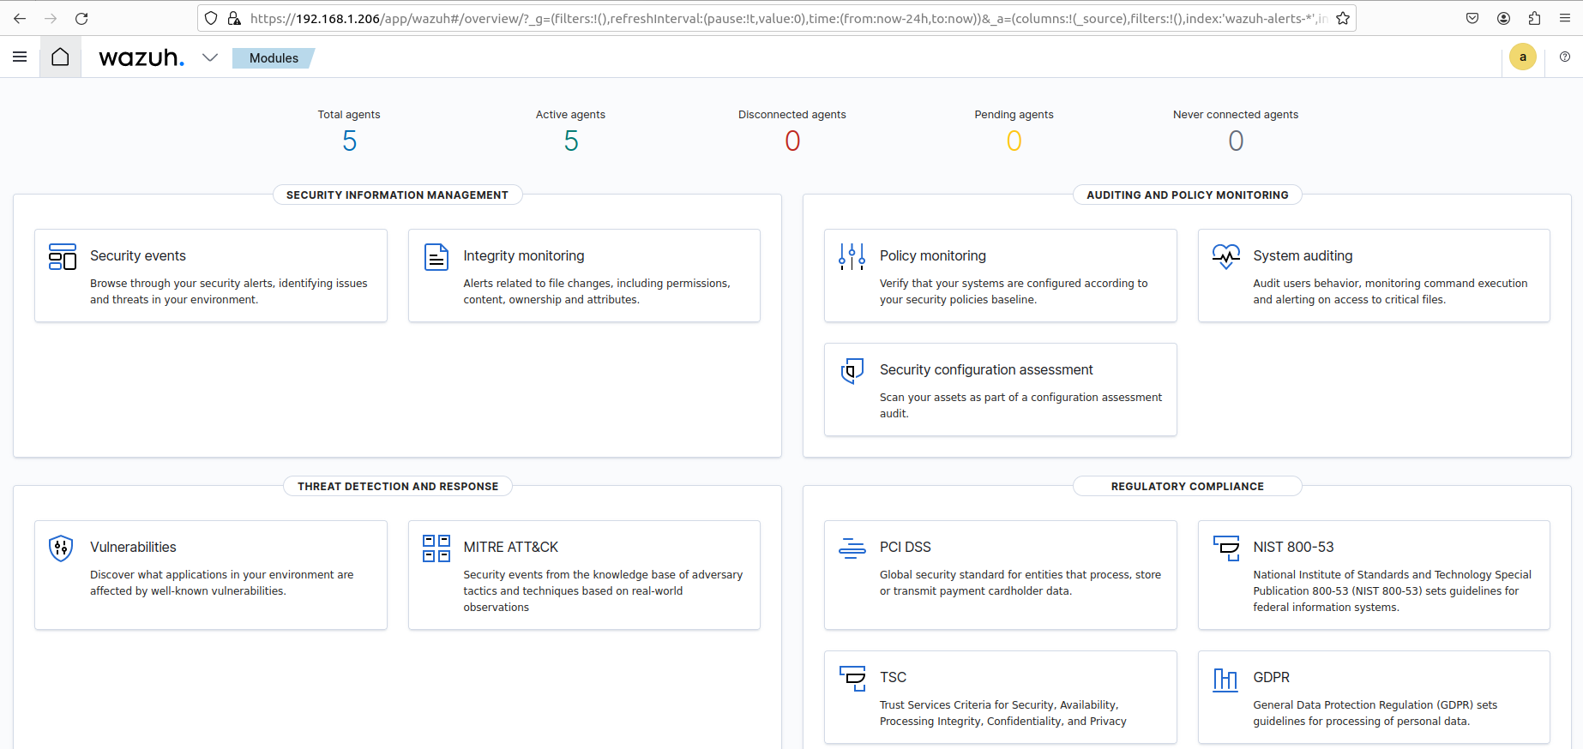Screen dimensions: 1583x749
Task: Click the 'Regulatory Compliance' section heading
Action: pyautogui.click(x=1188, y=487)
